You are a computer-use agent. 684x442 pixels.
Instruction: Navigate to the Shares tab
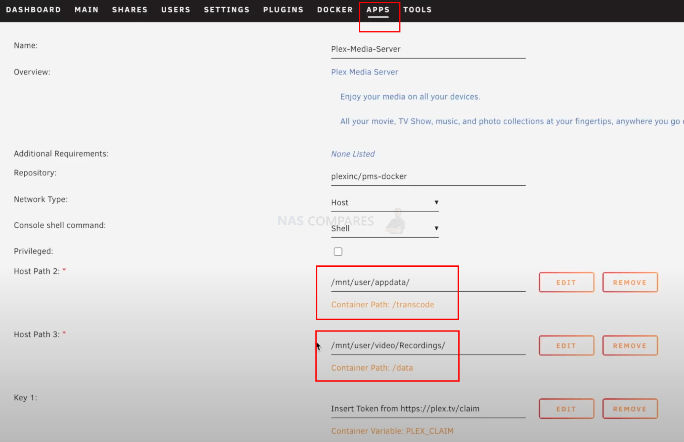coord(130,10)
